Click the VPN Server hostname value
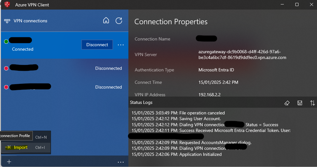This screenshot has height=167, width=317. [242, 54]
